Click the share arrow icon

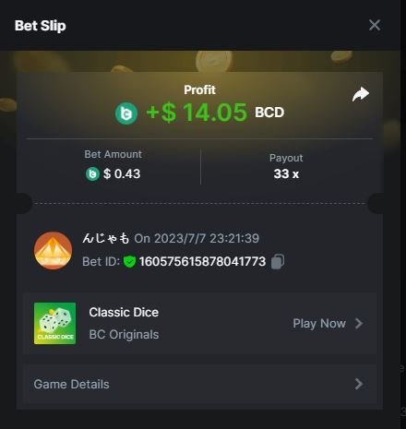tap(361, 94)
